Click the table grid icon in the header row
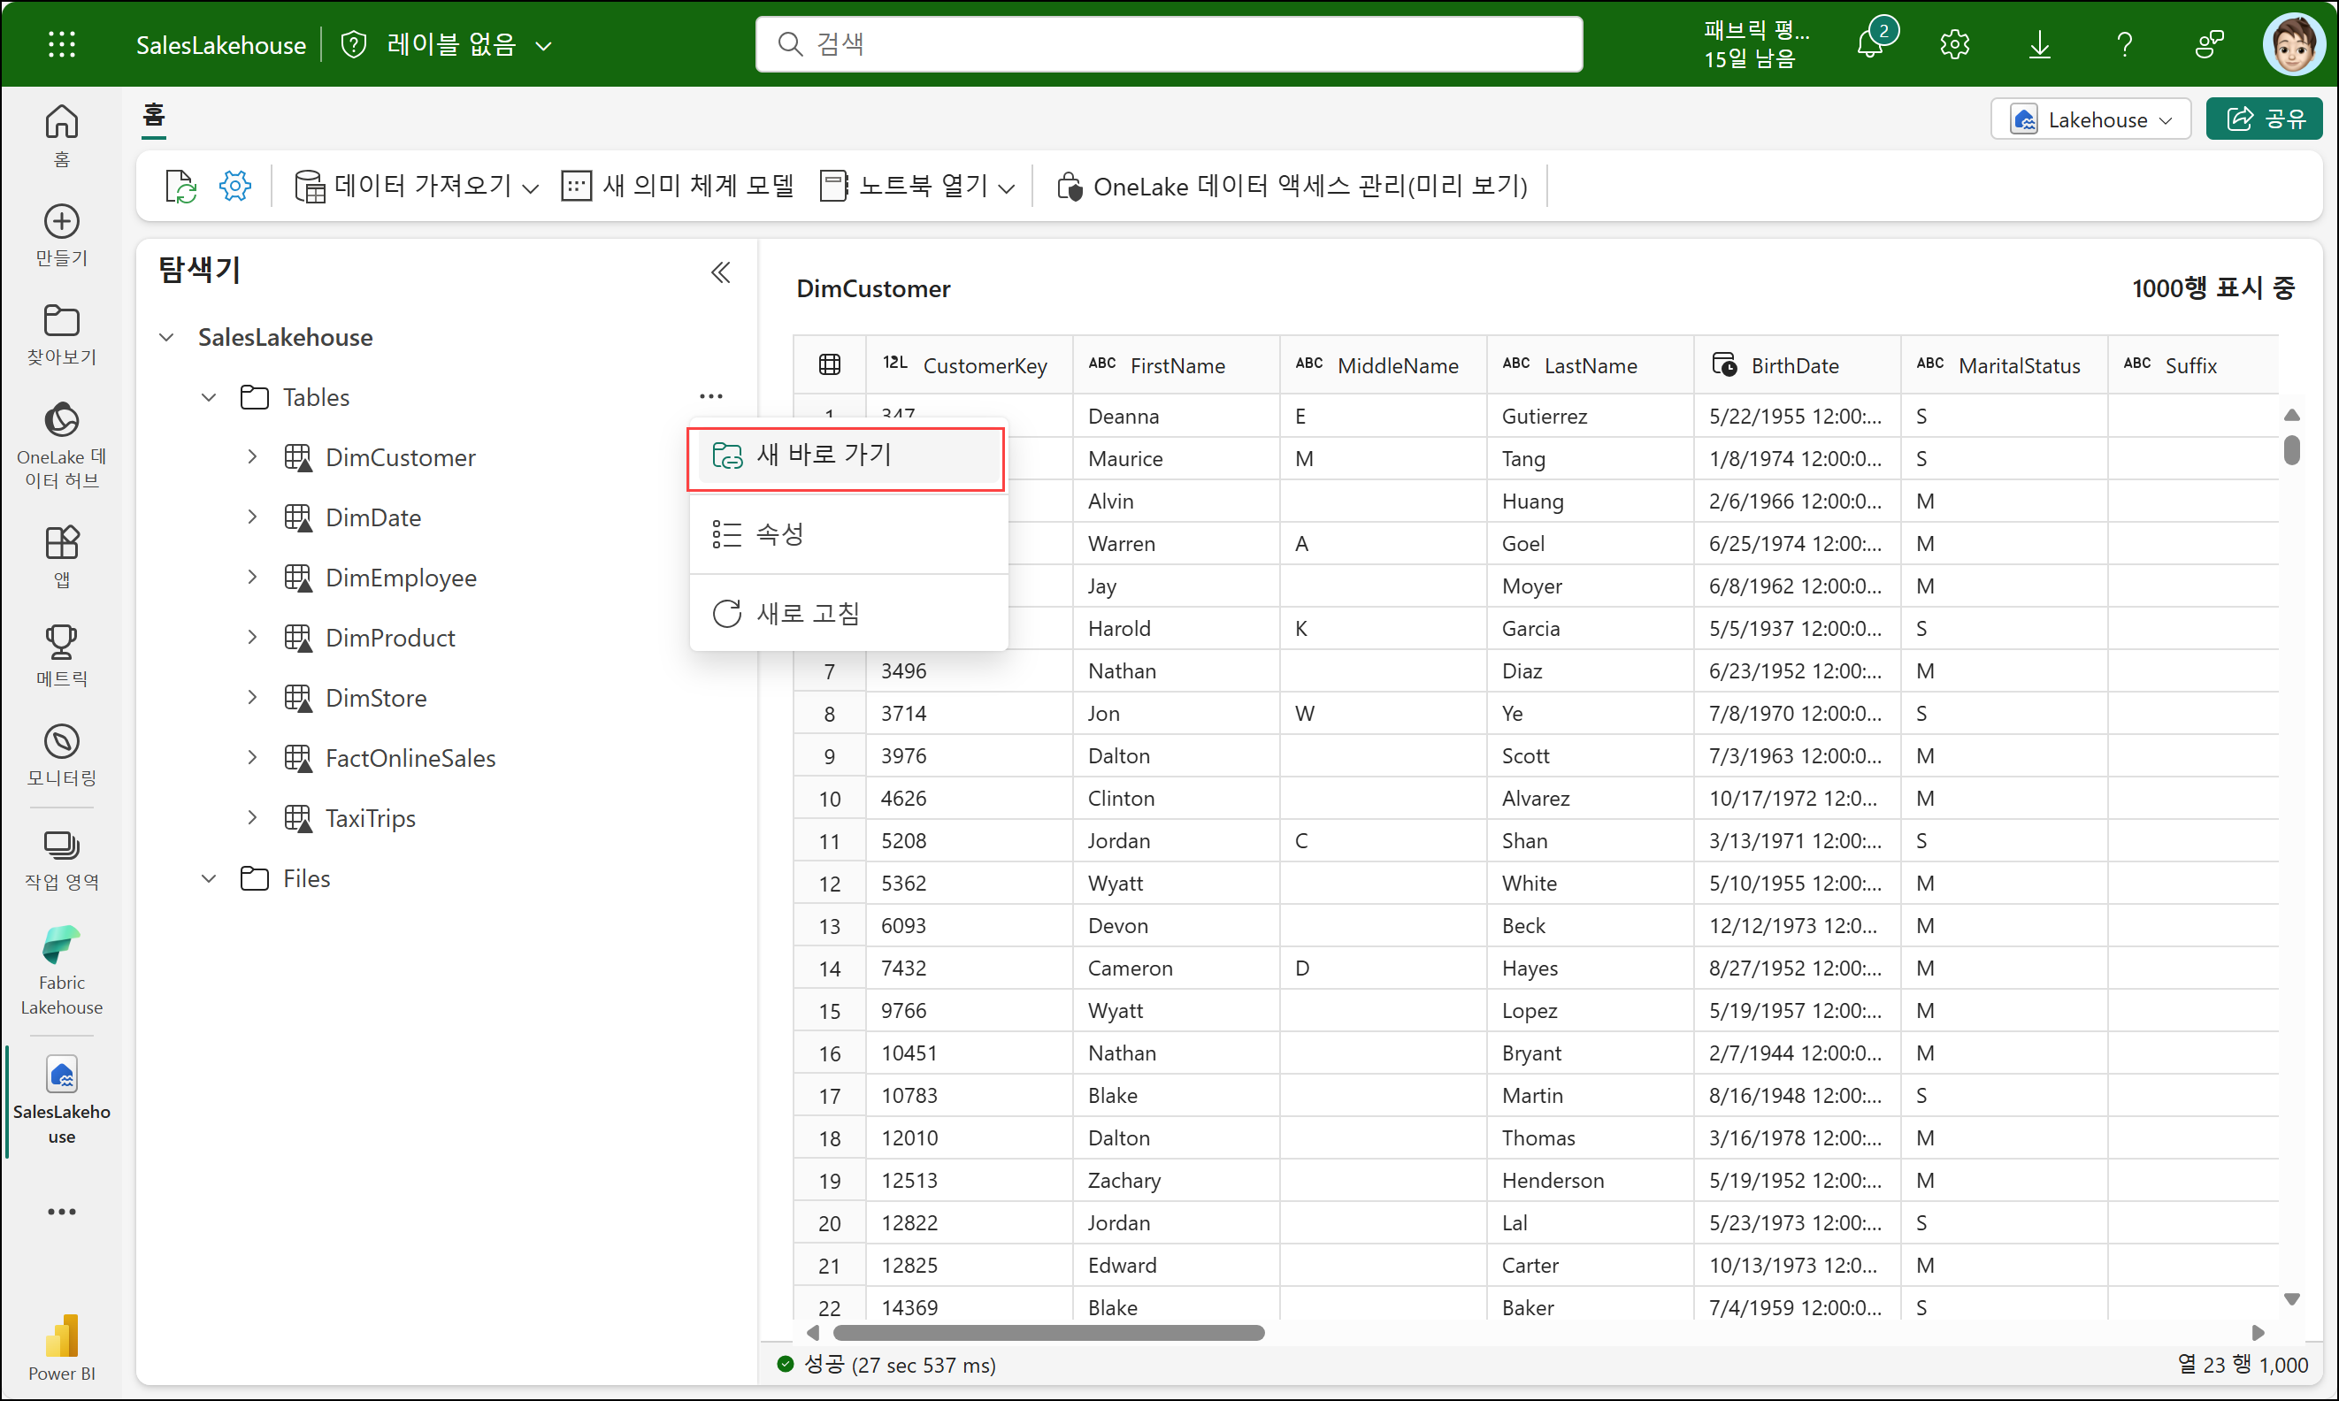 [x=829, y=365]
